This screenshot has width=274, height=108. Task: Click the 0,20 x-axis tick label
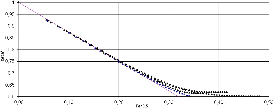pos(119,101)
